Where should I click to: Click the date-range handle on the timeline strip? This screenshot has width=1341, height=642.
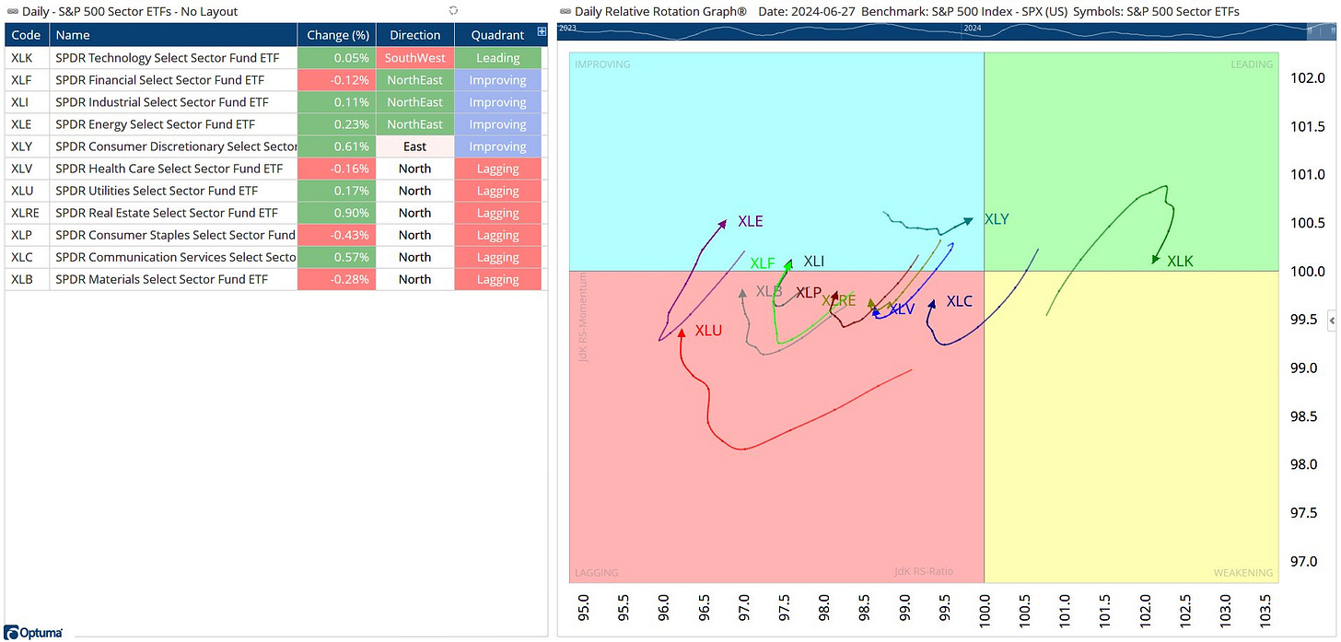point(1322,31)
